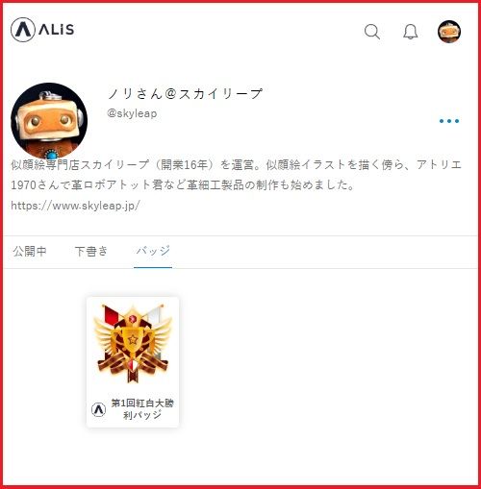This screenshot has width=481, height=489.
Task: Click the profile bio description text
Action: 236,175
